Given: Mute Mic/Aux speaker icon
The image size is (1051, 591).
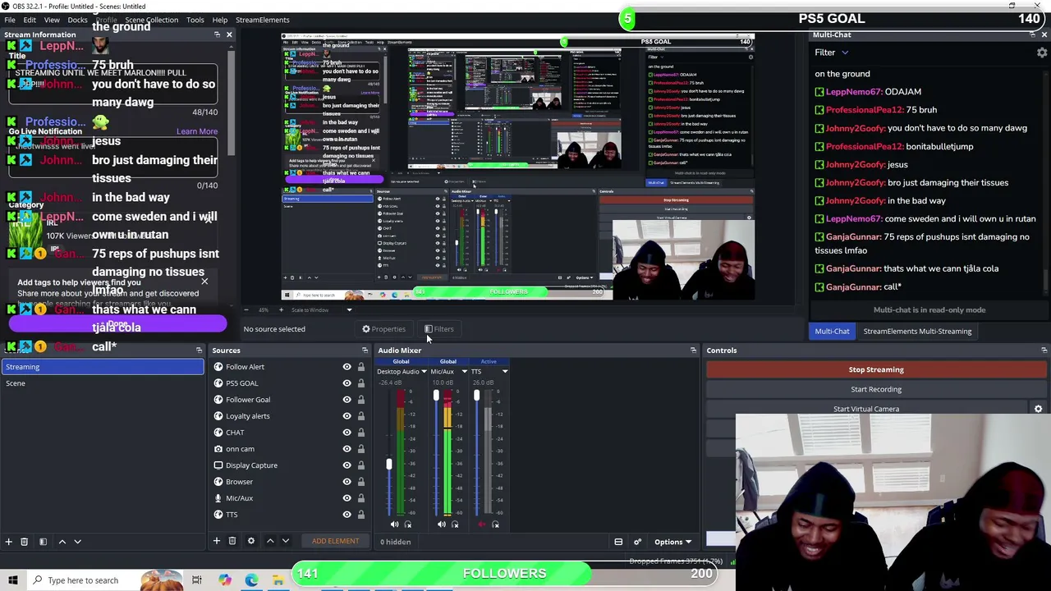Looking at the screenshot, I should pos(442,525).
